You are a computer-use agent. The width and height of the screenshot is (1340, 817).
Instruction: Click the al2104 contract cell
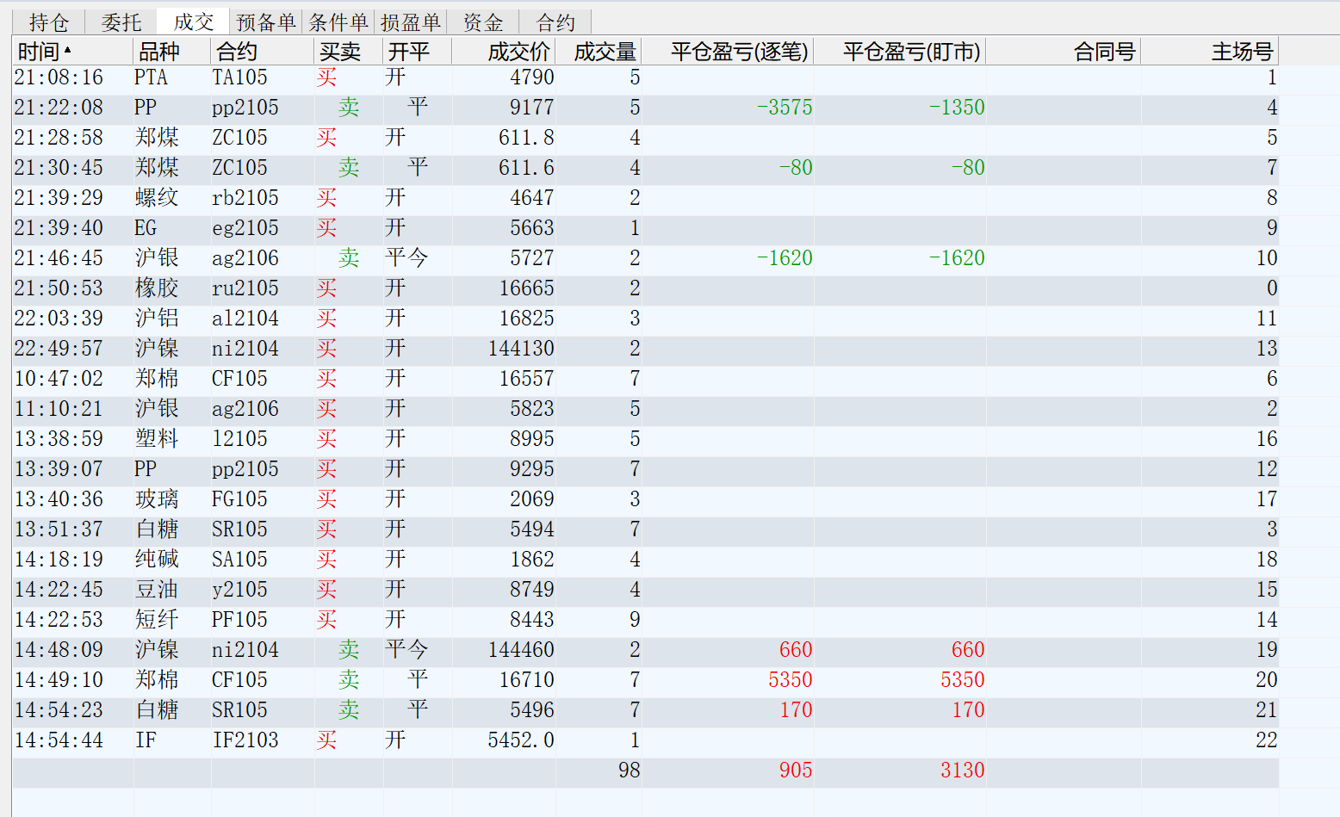click(x=245, y=319)
